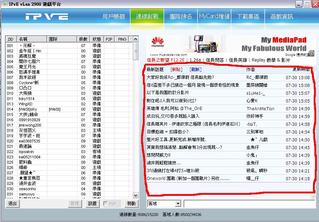Click the 刷新 link
This screenshot has height=222, width=319.
point(195,70)
